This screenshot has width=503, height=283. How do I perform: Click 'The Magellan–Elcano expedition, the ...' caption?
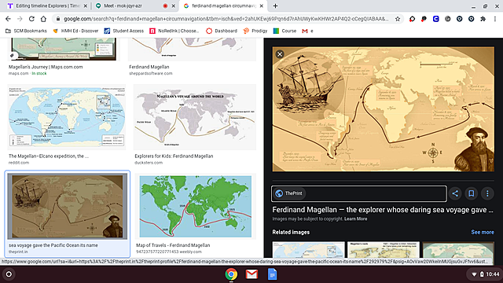[49, 156]
